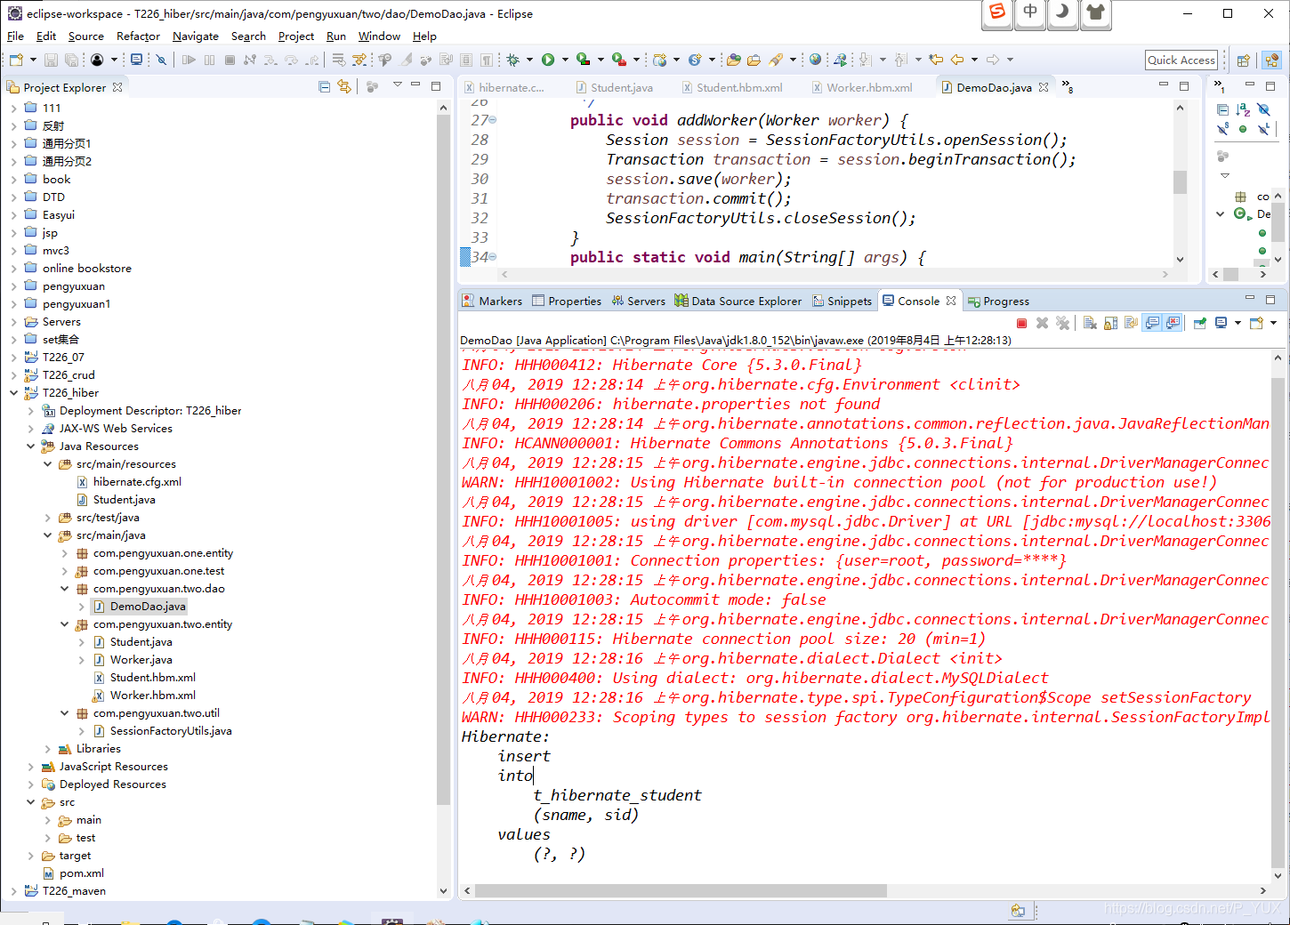Open the Window menu
The image size is (1290, 925).
point(379,36)
